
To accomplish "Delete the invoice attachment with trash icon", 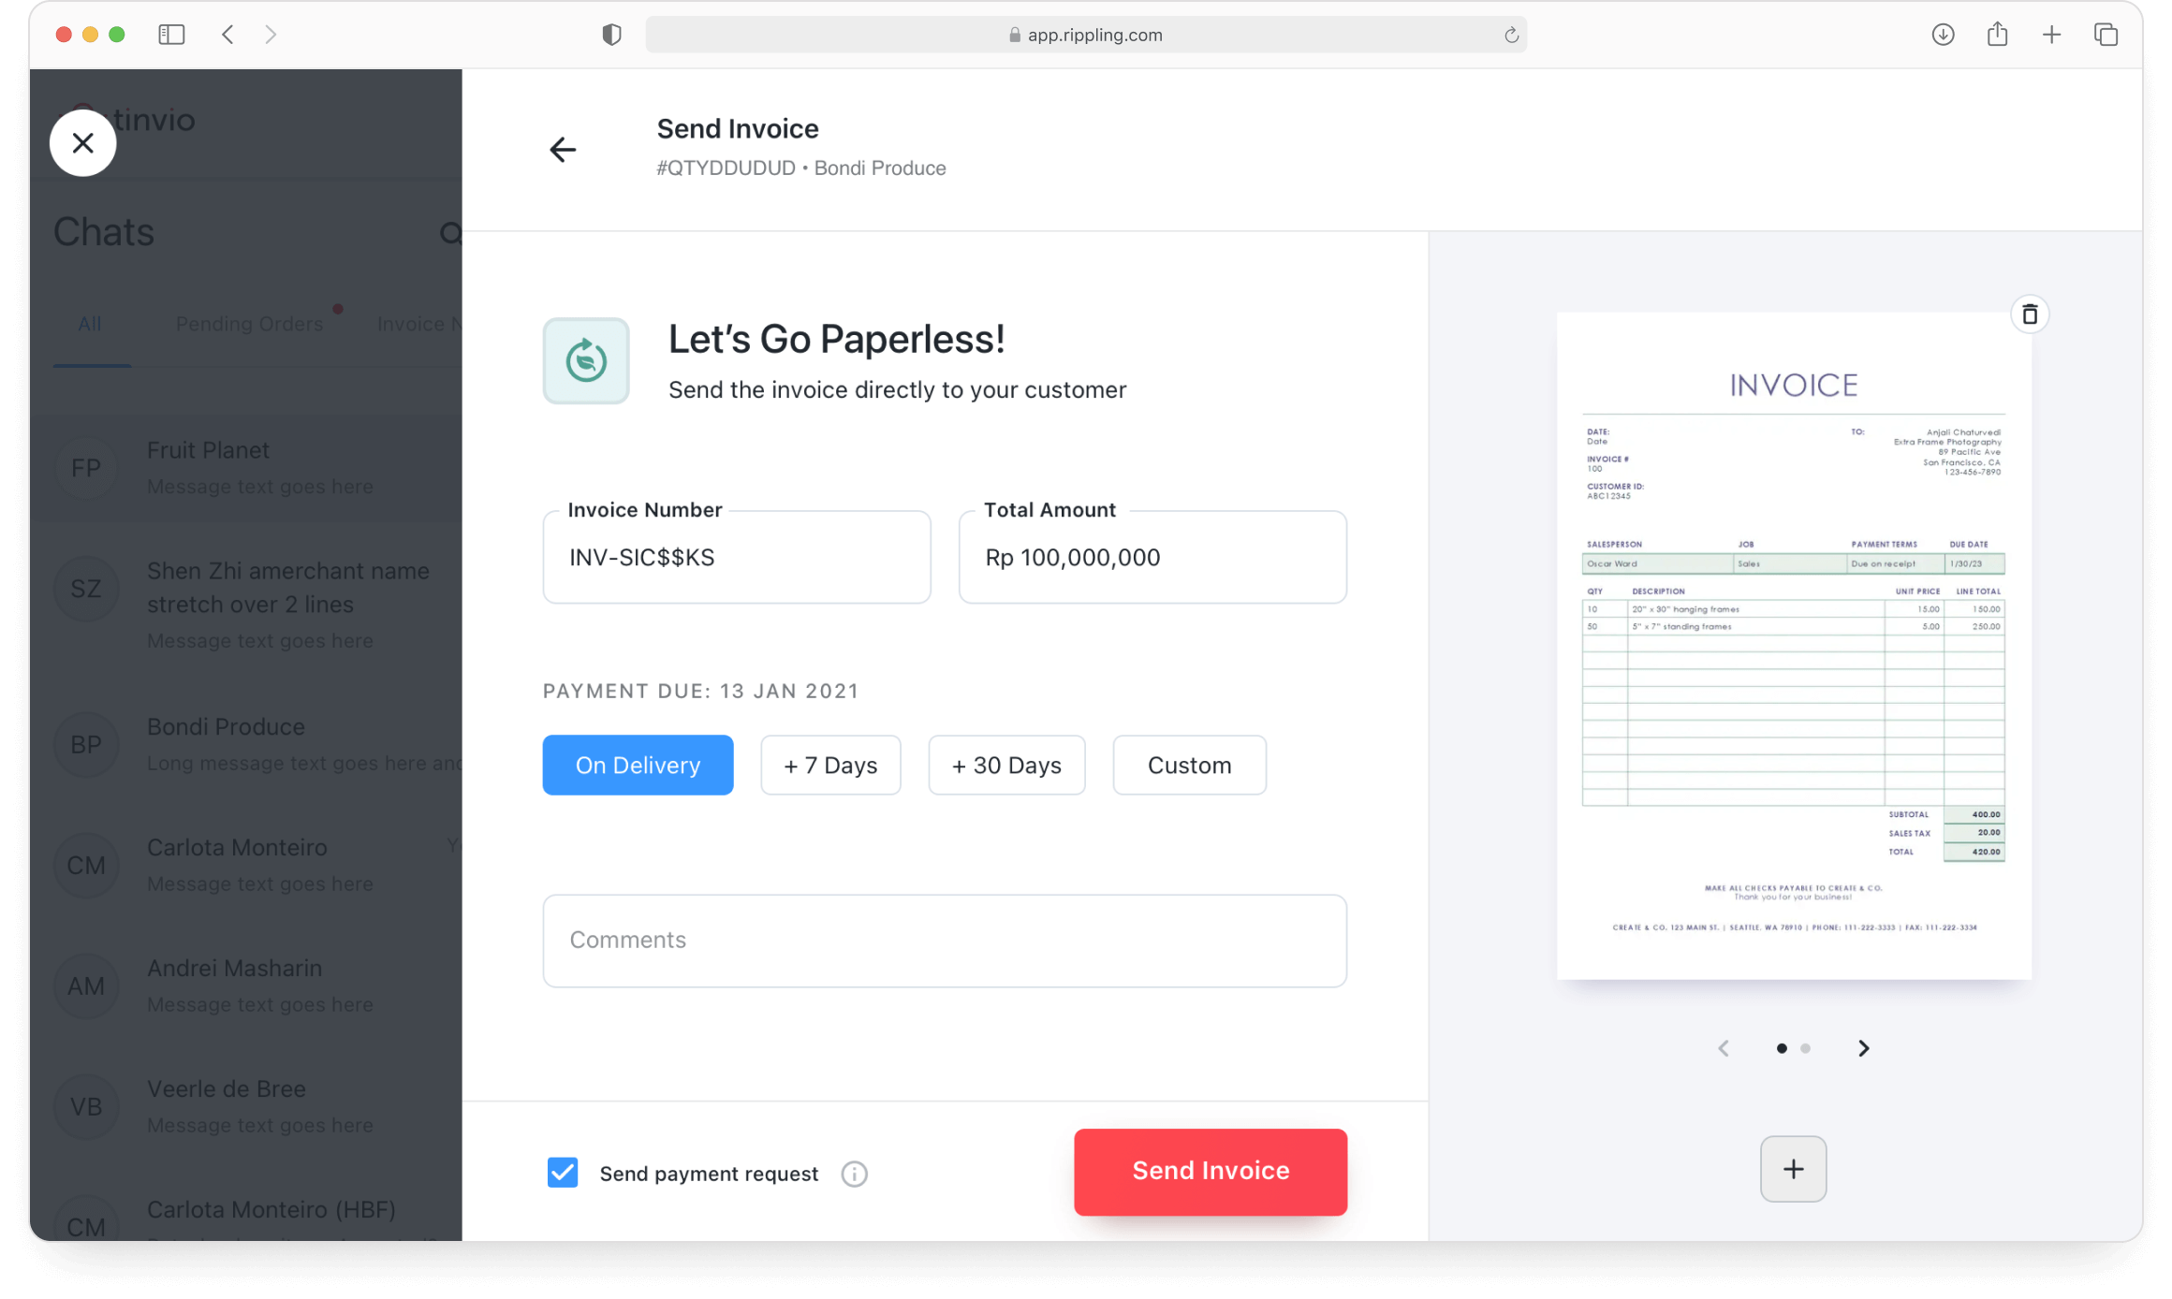I will click(x=2029, y=314).
